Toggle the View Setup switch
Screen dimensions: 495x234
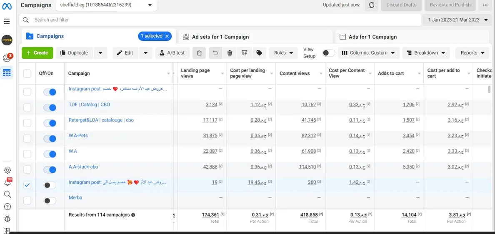point(328,53)
